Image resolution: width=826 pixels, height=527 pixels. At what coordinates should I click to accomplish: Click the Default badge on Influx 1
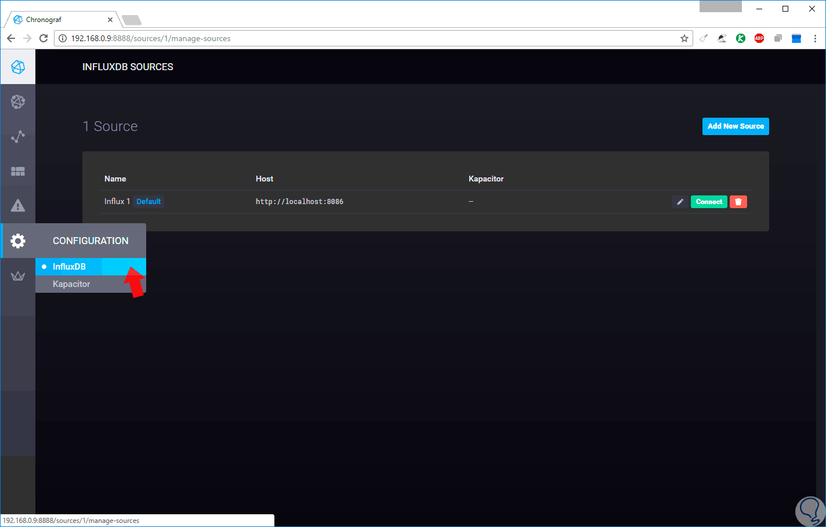148,202
